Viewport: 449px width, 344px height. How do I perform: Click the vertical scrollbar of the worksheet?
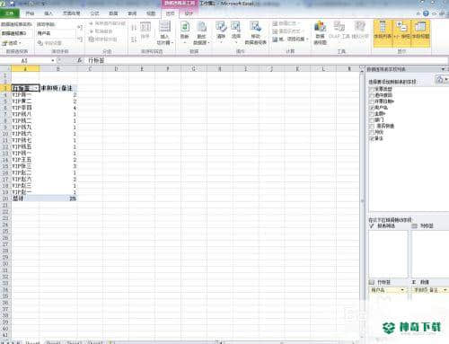362,200
